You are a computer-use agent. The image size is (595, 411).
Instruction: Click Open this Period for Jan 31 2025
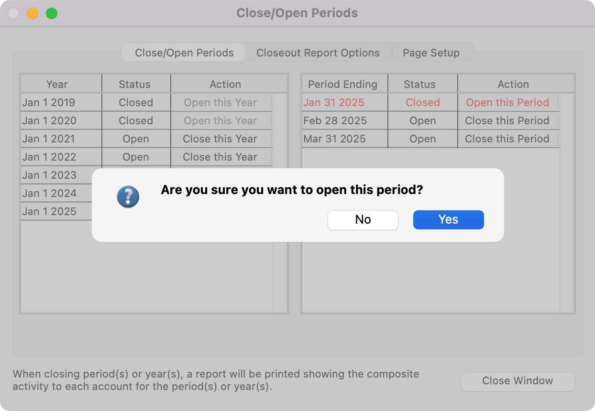pos(507,103)
